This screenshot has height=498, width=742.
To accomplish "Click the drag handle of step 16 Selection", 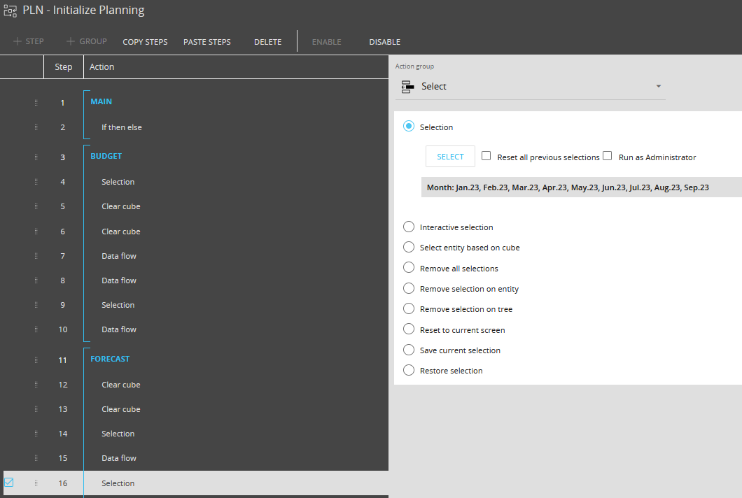I will click(36, 483).
